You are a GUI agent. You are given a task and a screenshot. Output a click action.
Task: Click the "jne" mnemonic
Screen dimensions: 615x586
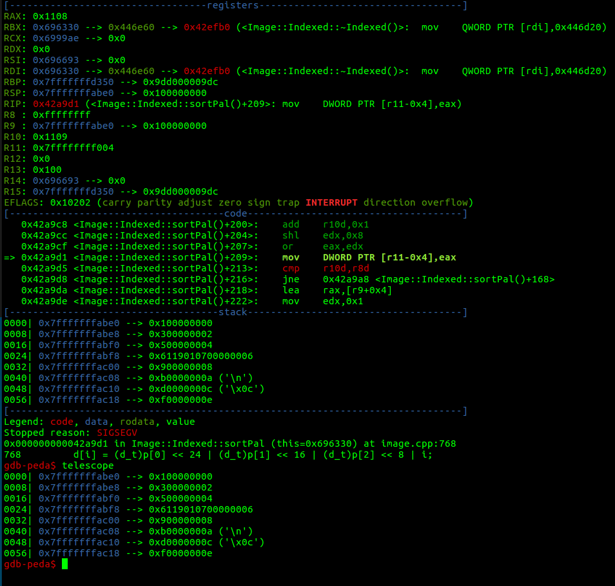pyautogui.click(x=291, y=280)
